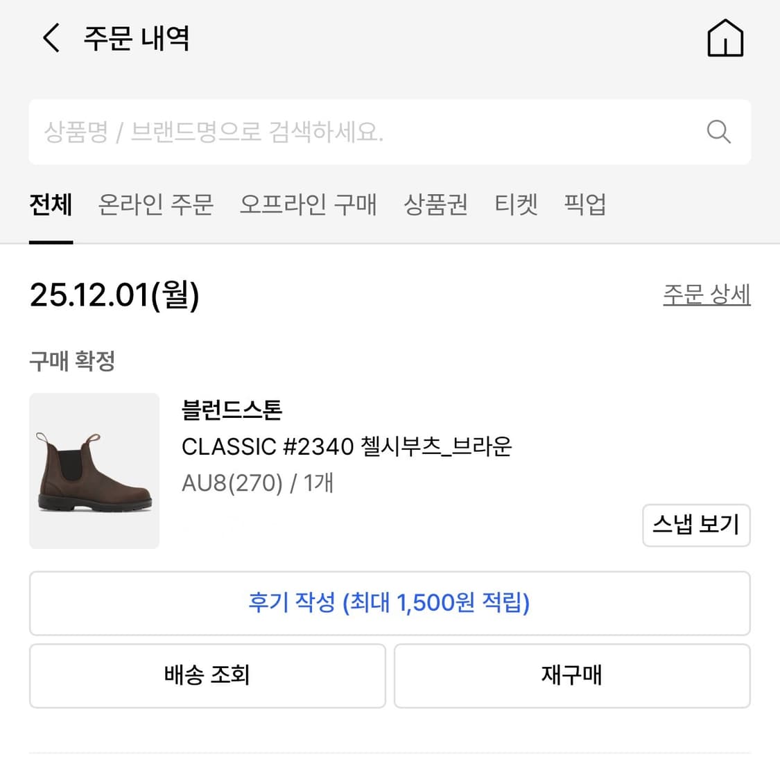Tap the 25.12.01(월) order date heading

[114, 295]
